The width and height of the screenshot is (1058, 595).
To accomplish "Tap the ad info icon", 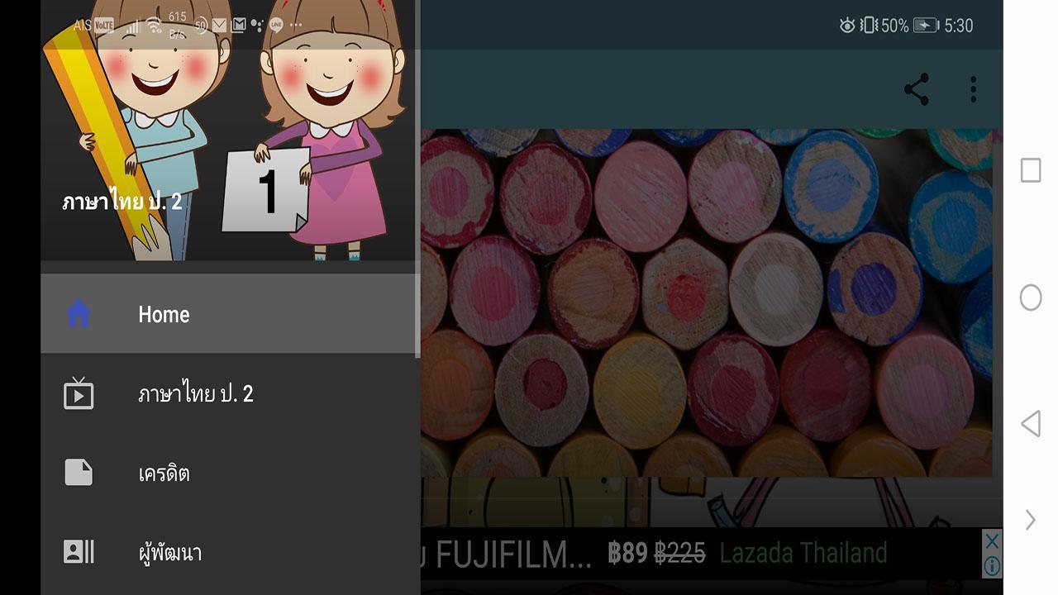I will (992, 566).
